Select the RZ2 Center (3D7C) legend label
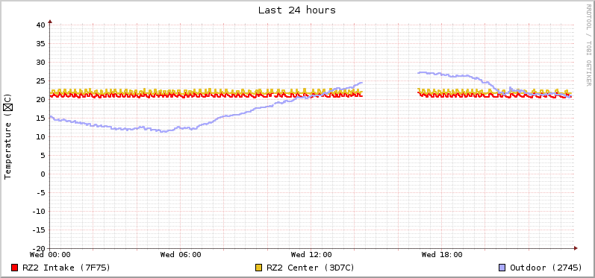Viewport: 595px width, 278px height. [311, 268]
